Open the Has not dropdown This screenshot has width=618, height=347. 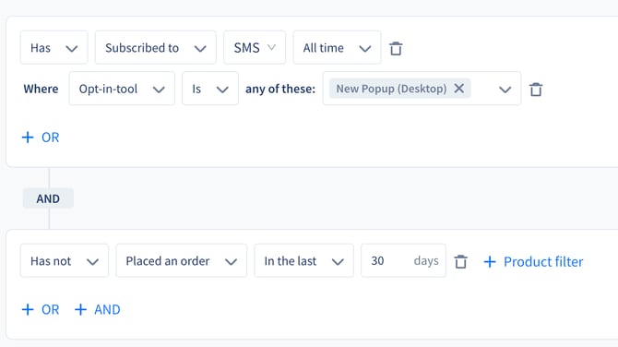(65, 260)
